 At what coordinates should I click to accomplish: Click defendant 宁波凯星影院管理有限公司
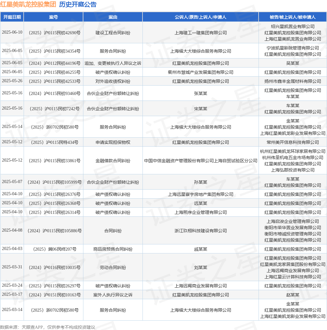(x=292, y=48)
